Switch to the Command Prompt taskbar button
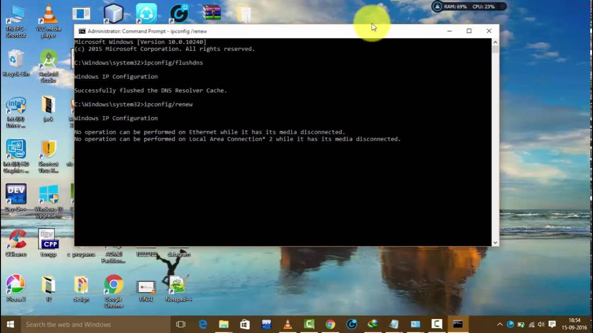593x333 pixels. (458, 324)
